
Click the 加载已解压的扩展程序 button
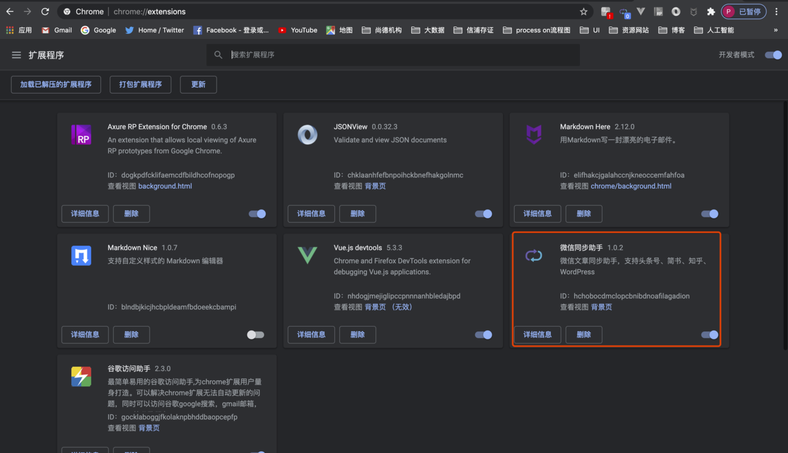(x=56, y=84)
